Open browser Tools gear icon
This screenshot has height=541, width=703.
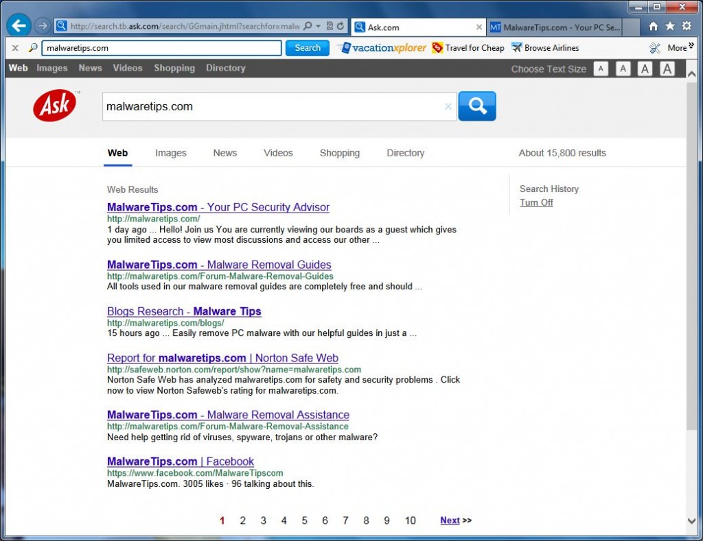(687, 26)
